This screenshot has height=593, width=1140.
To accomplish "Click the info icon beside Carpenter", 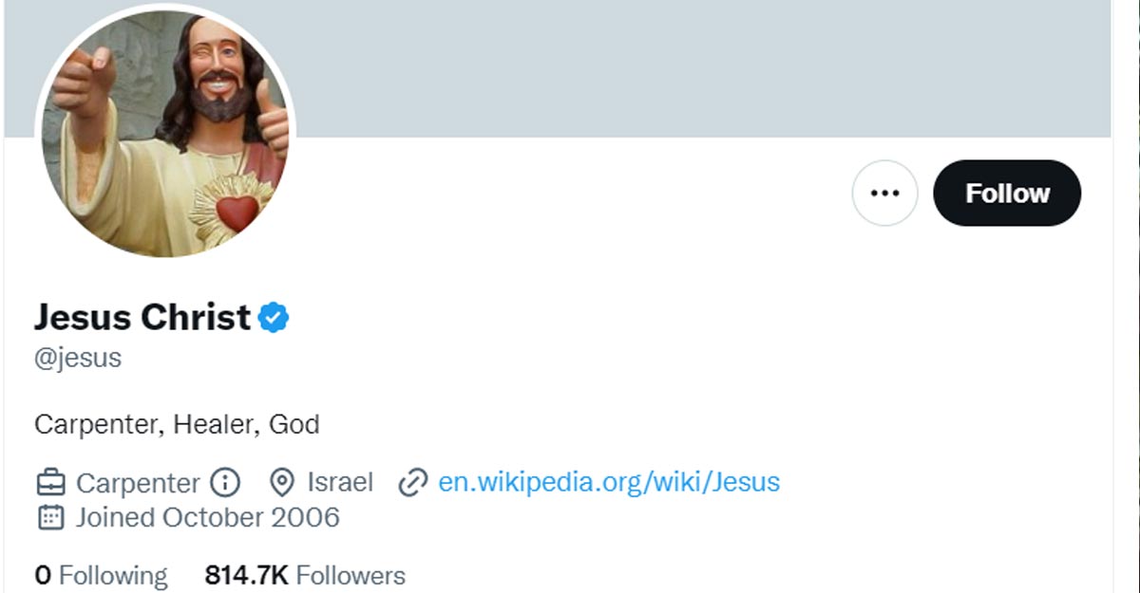I will point(225,483).
